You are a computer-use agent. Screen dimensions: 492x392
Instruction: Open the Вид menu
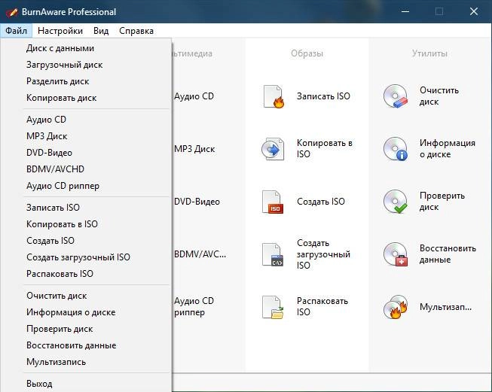coord(101,31)
